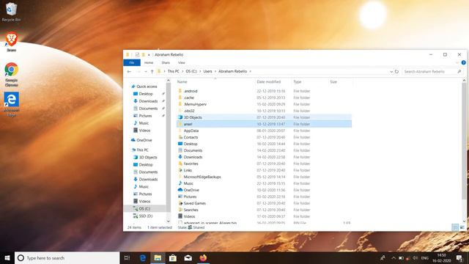
Task: Select the 3D Objects folder
Action: [x=264, y=117]
